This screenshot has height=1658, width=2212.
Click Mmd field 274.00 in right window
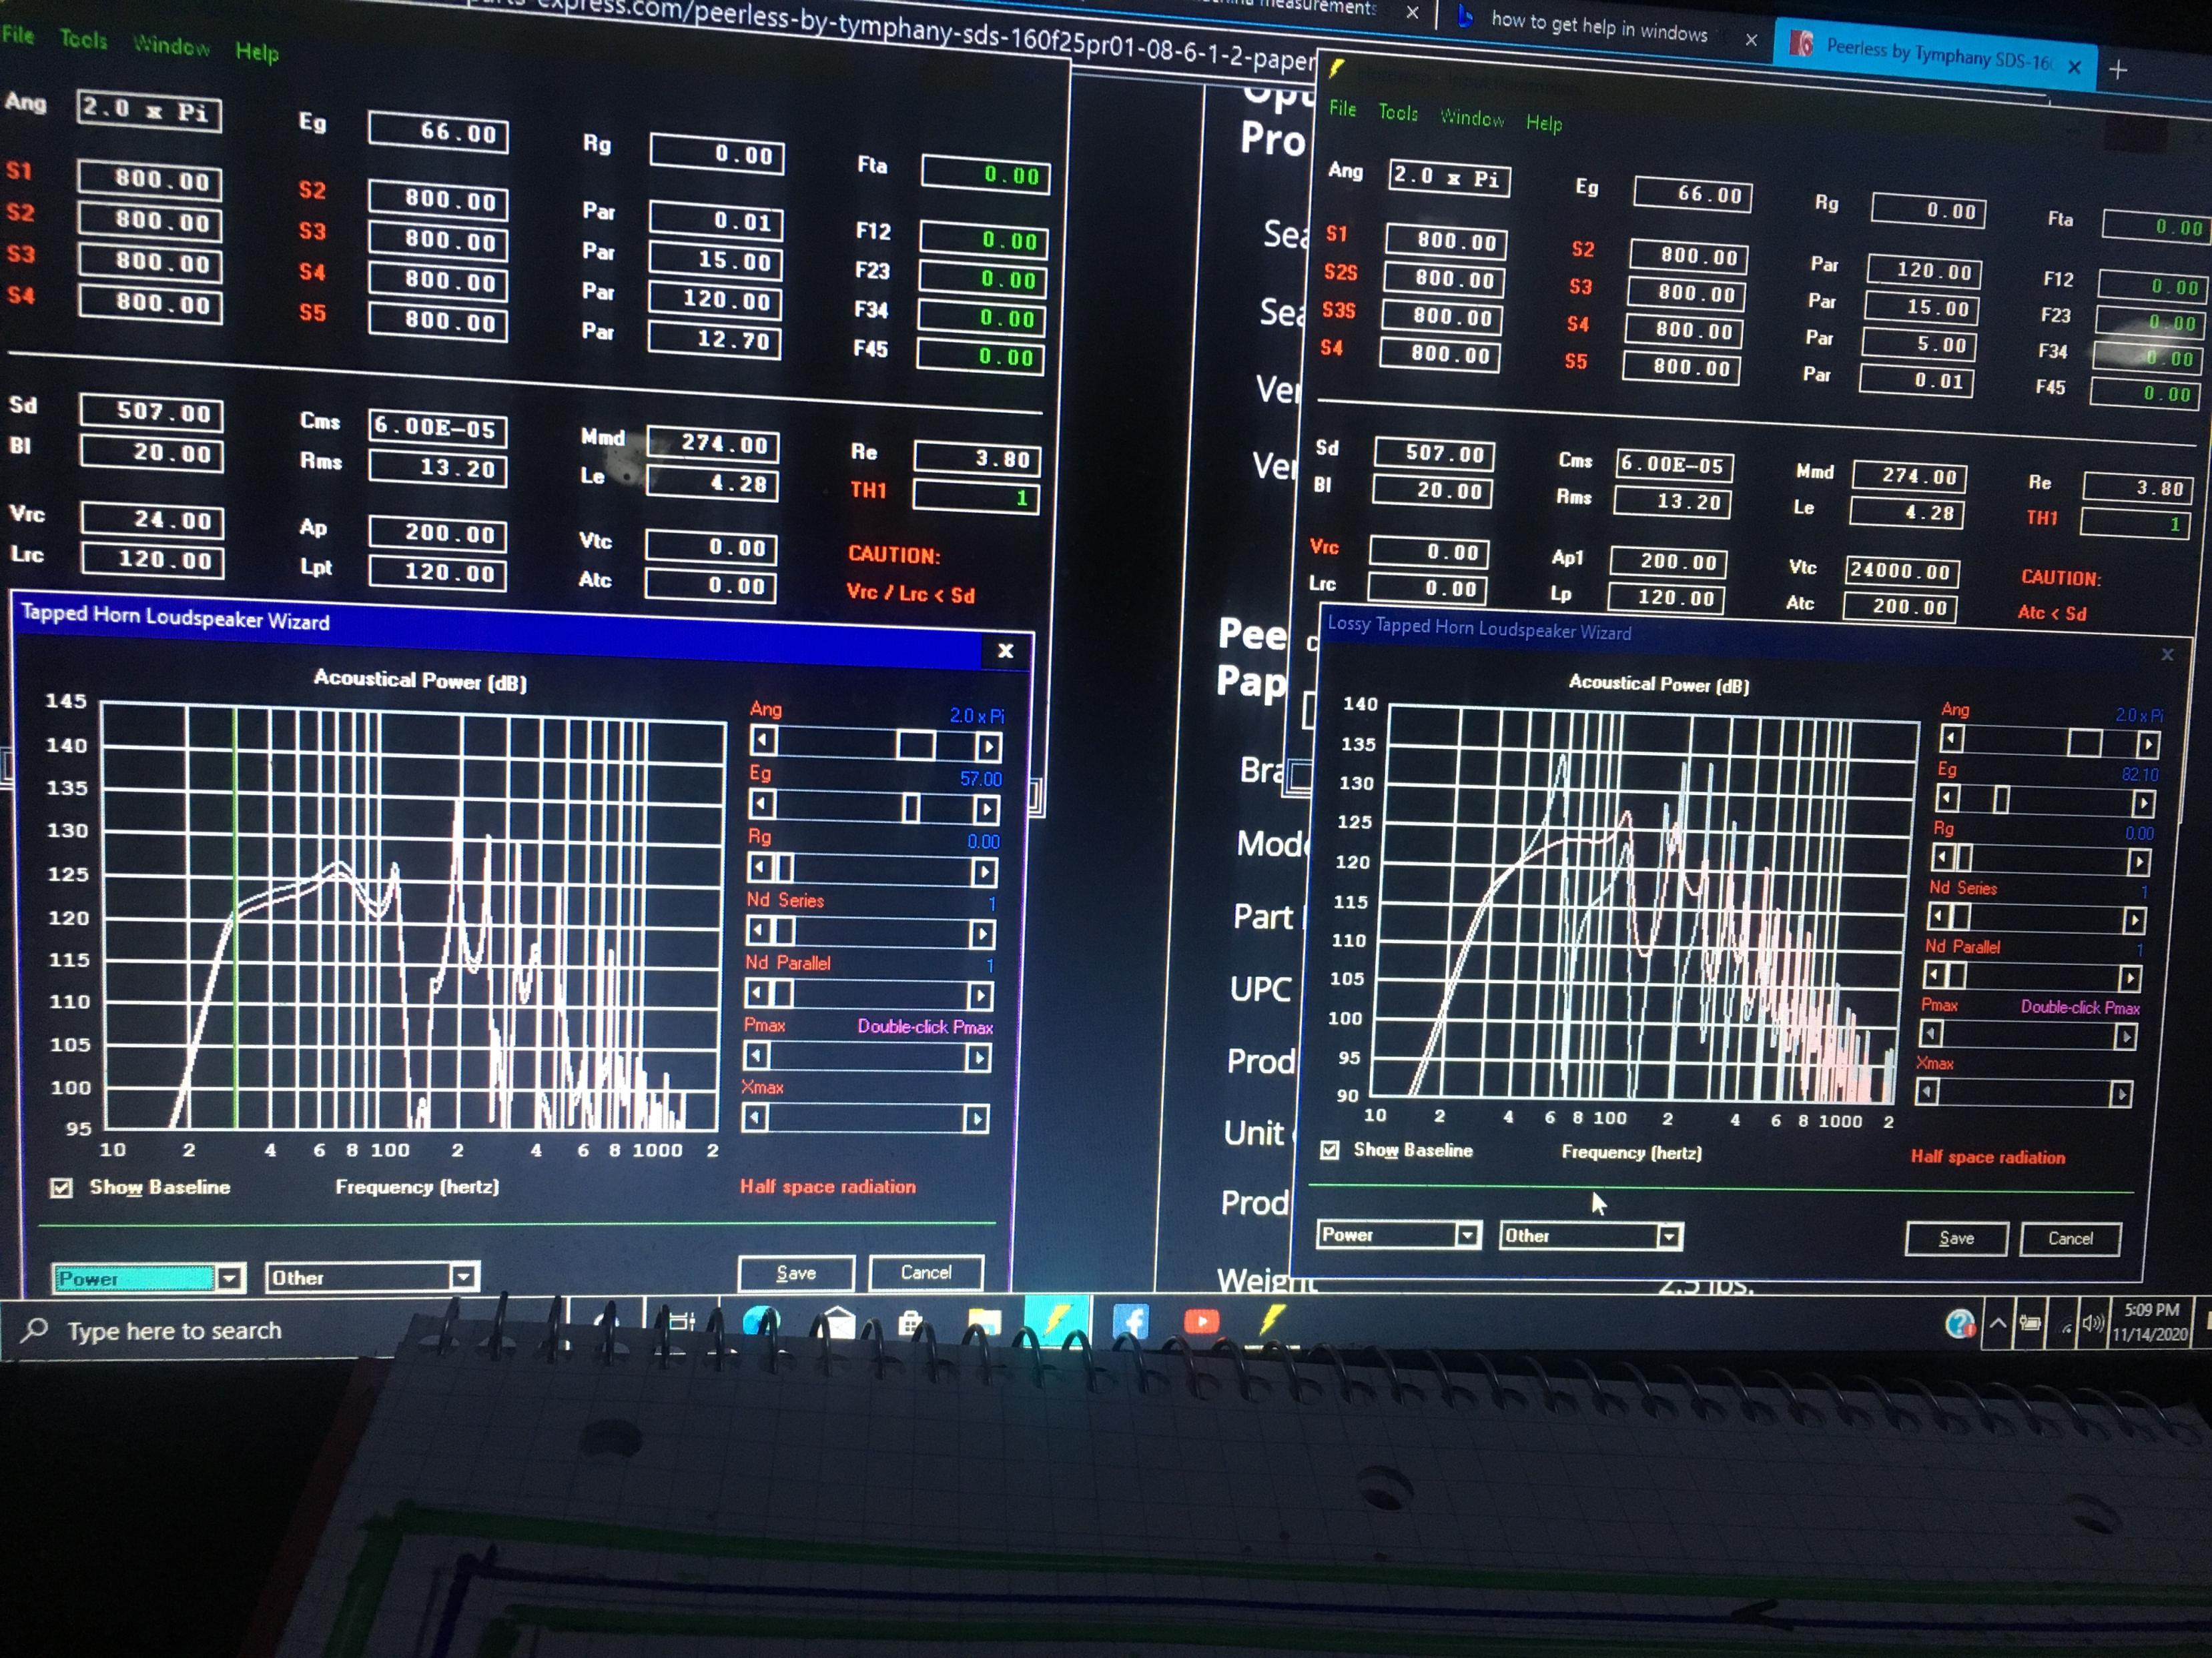tap(1909, 477)
